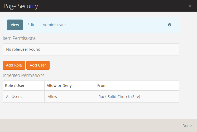Select 'Rock Solid Church (Site)' cell
The width and height of the screenshot is (197, 132).
pyautogui.click(x=137, y=97)
